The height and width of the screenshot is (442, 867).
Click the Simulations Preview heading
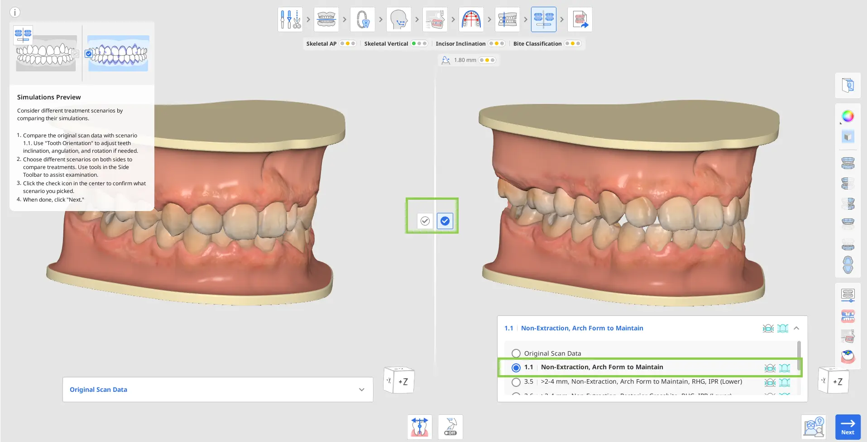[x=49, y=97]
